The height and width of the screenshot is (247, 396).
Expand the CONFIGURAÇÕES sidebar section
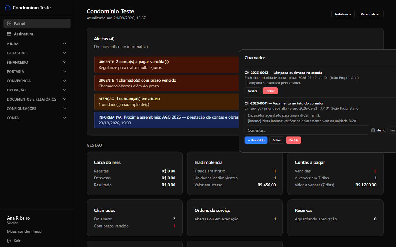tap(37, 109)
